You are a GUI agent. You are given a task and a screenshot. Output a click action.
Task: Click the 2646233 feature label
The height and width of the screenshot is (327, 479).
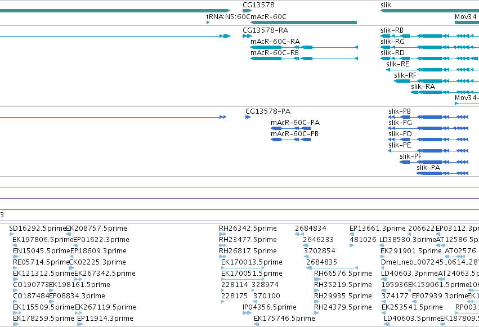[x=319, y=240]
